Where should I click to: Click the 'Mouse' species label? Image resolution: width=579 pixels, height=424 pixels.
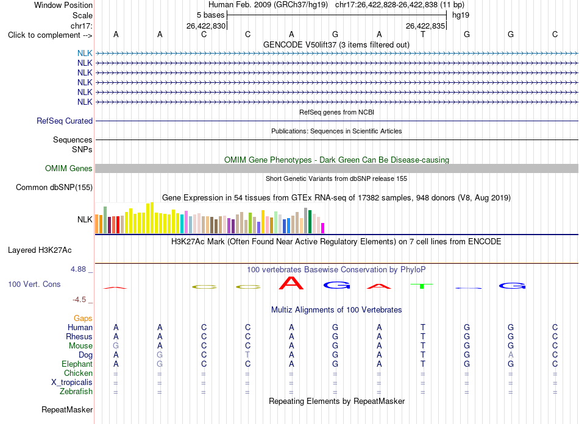coord(80,346)
